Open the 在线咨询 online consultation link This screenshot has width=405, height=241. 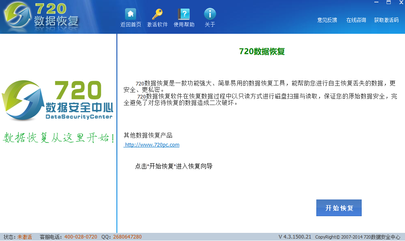tap(356, 20)
